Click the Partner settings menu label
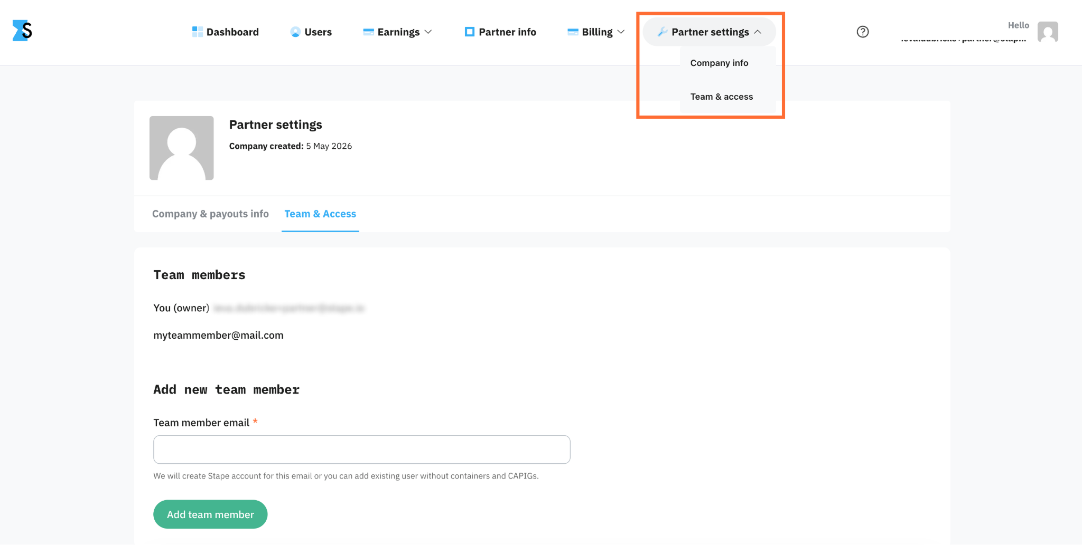Image resolution: width=1082 pixels, height=545 pixels. tap(710, 32)
